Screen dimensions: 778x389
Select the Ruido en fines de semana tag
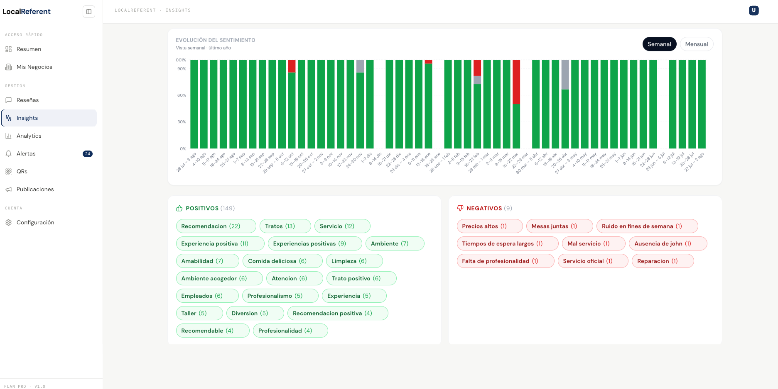(647, 226)
